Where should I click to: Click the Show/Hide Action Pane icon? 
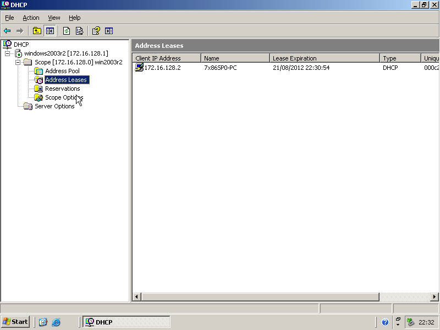[109, 31]
